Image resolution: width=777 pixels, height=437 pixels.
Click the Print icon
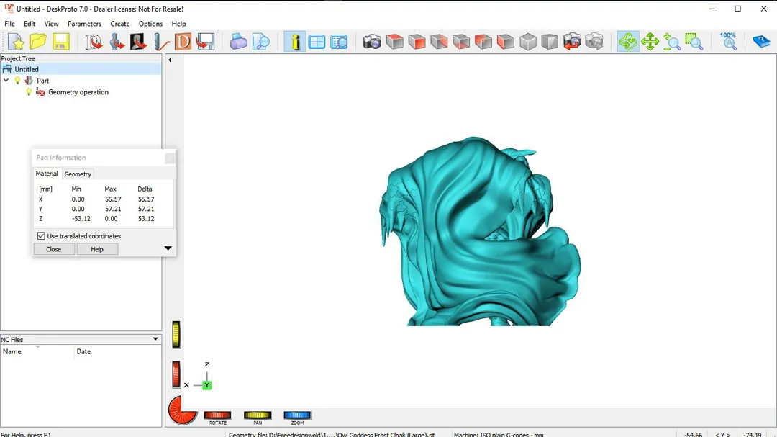coord(238,42)
